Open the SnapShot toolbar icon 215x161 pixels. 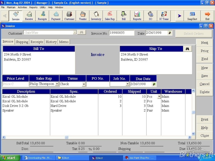point(192,16)
